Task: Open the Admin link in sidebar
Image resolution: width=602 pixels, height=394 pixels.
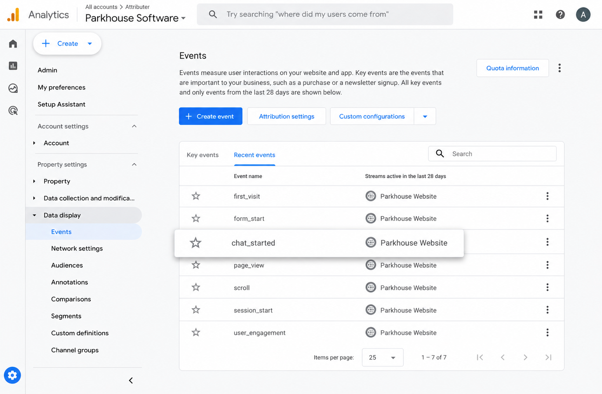Action: [x=47, y=70]
